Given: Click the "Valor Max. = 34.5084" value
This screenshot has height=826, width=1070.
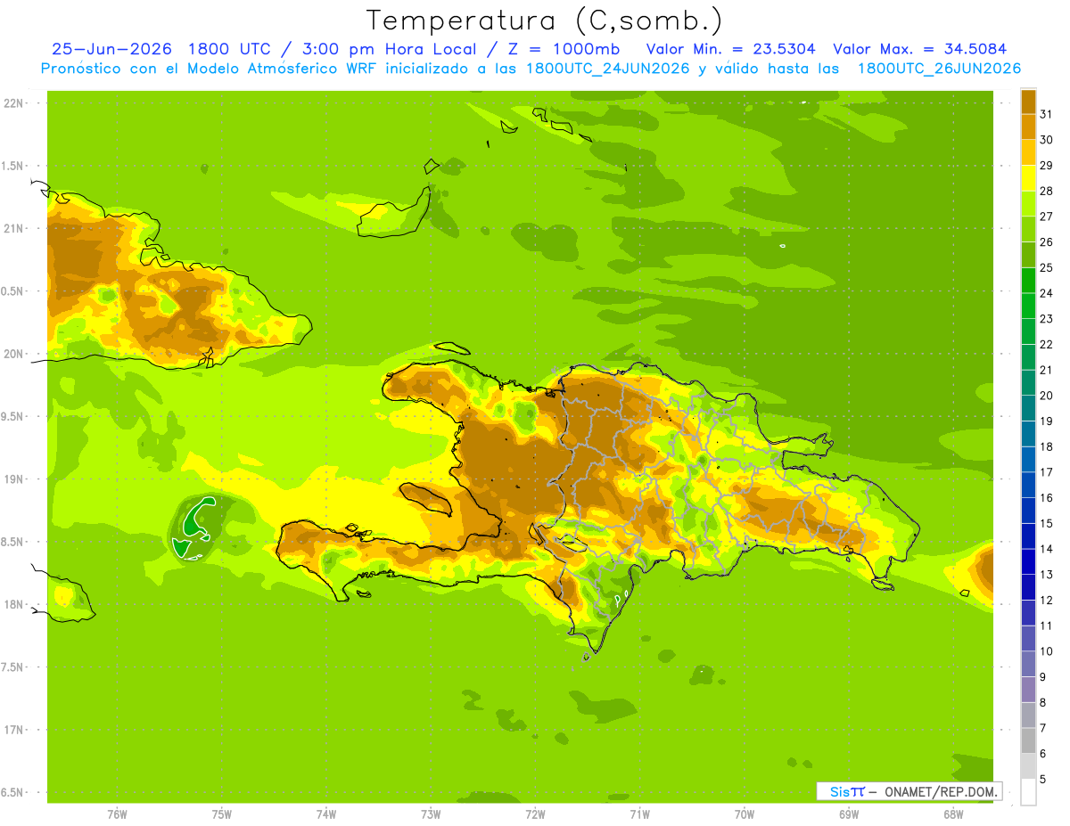Looking at the screenshot, I should (919, 49).
